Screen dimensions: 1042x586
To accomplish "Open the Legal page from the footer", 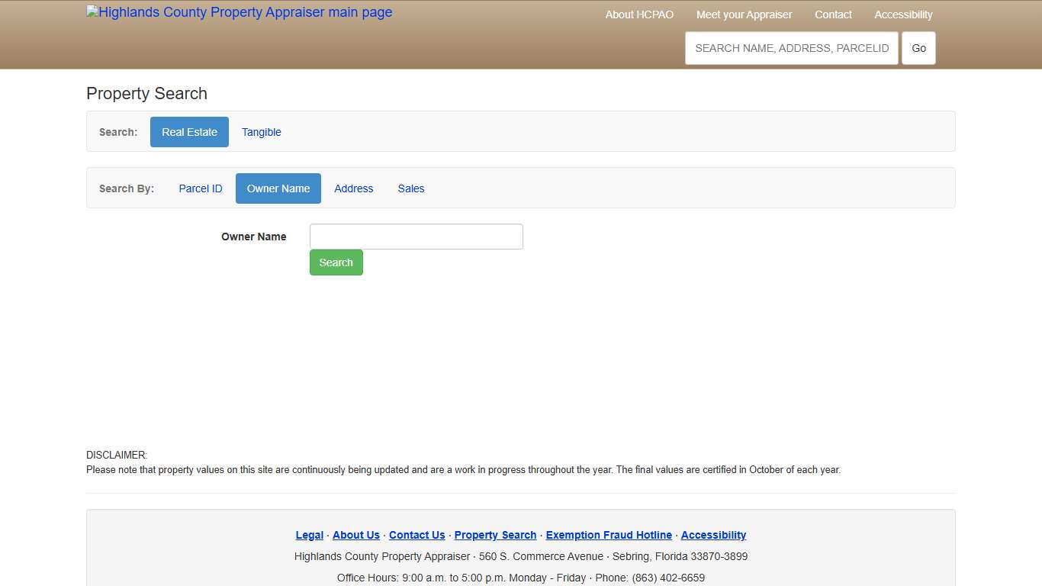I will [309, 535].
